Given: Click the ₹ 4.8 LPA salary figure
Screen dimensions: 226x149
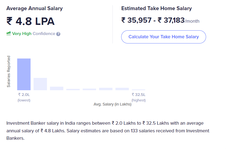Looking at the screenshot, I should 31,22.
